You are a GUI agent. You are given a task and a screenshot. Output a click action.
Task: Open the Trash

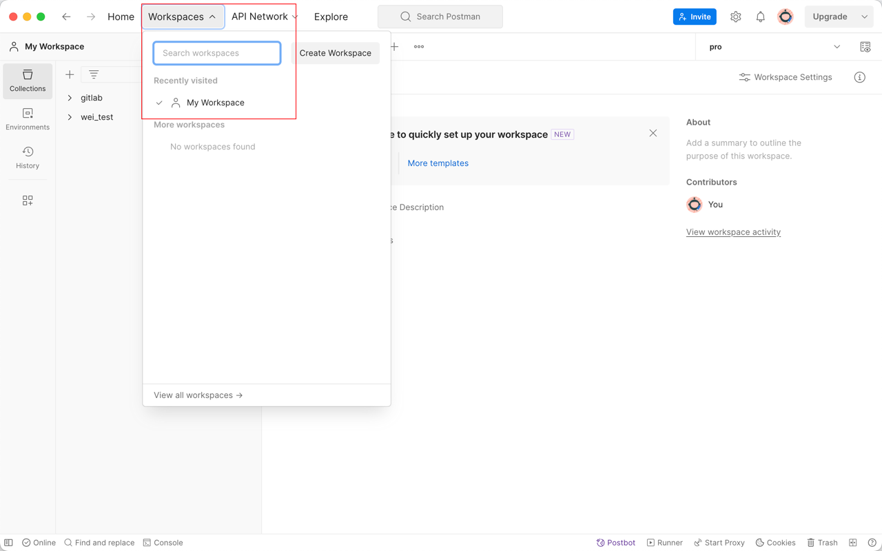pyautogui.click(x=822, y=543)
